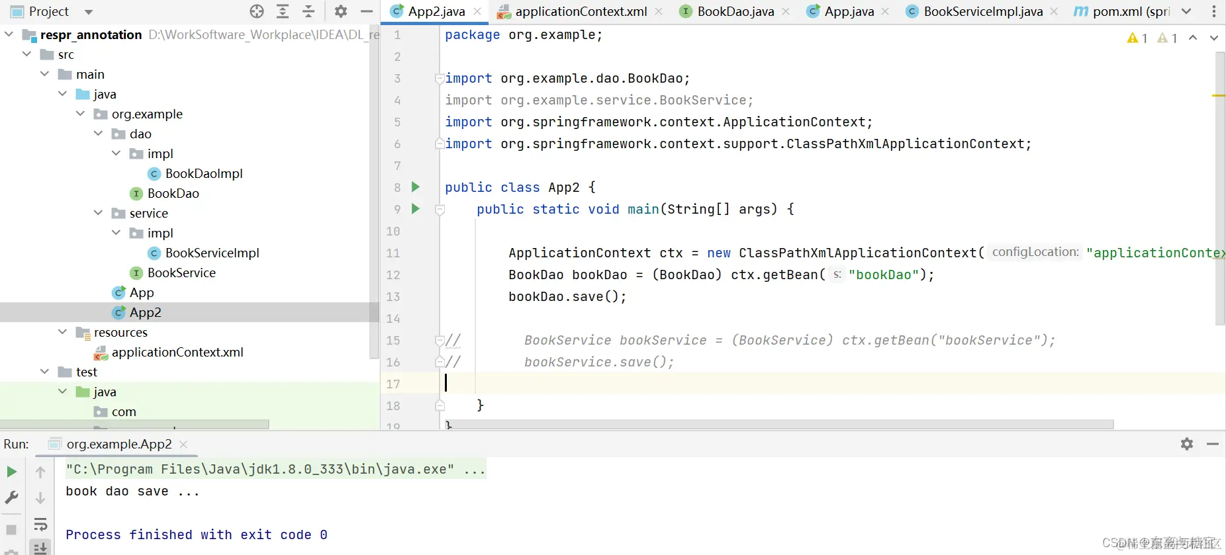The height and width of the screenshot is (555, 1226).
Task: Switch to BookServiceImpl.java editor tab
Action: pyautogui.click(x=982, y=11)
